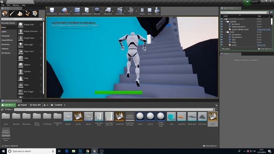This screenshot has width=274, height=154.
Task: Pick the Box Trigger placement item
Action: click(x=30, y=92)
